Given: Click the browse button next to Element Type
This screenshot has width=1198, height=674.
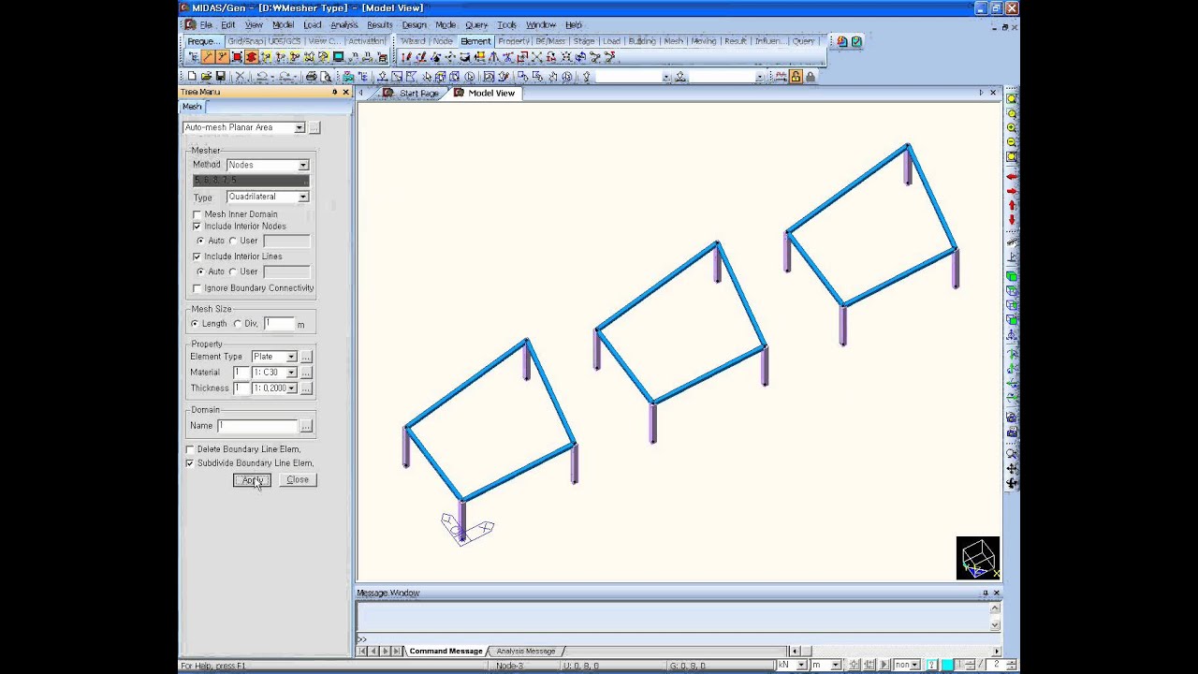Looking at the screenshot, I should (x=306, y=357).
